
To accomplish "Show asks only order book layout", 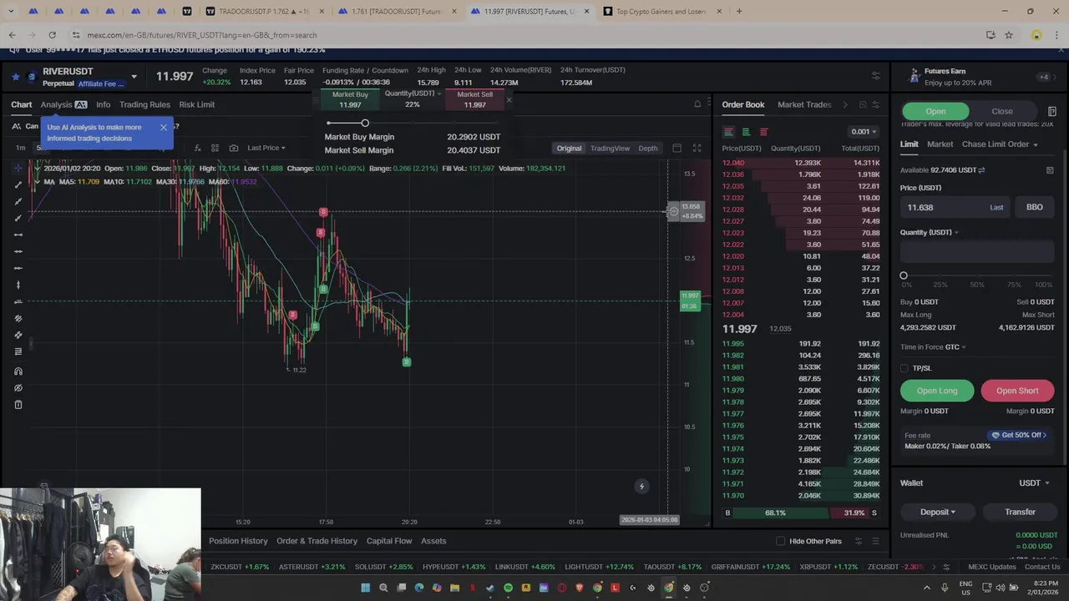I will (x=763, y=132).
